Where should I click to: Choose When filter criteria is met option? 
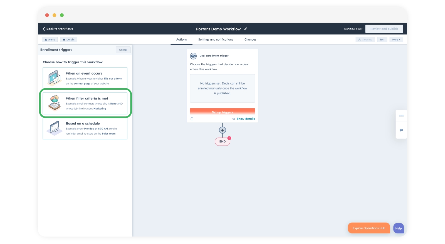(x=85, y=103)
